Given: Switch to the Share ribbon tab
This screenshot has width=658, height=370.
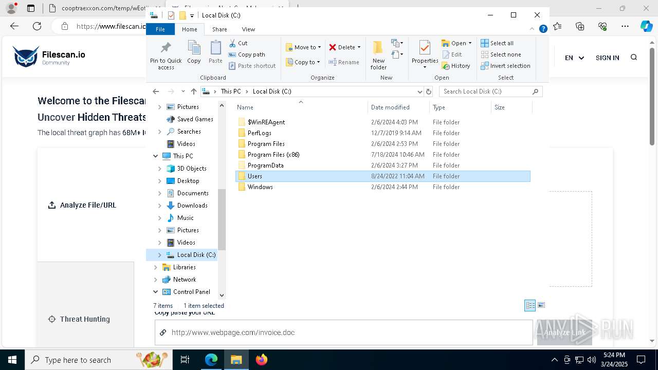Looking at the screenshot, I should 220,29.
